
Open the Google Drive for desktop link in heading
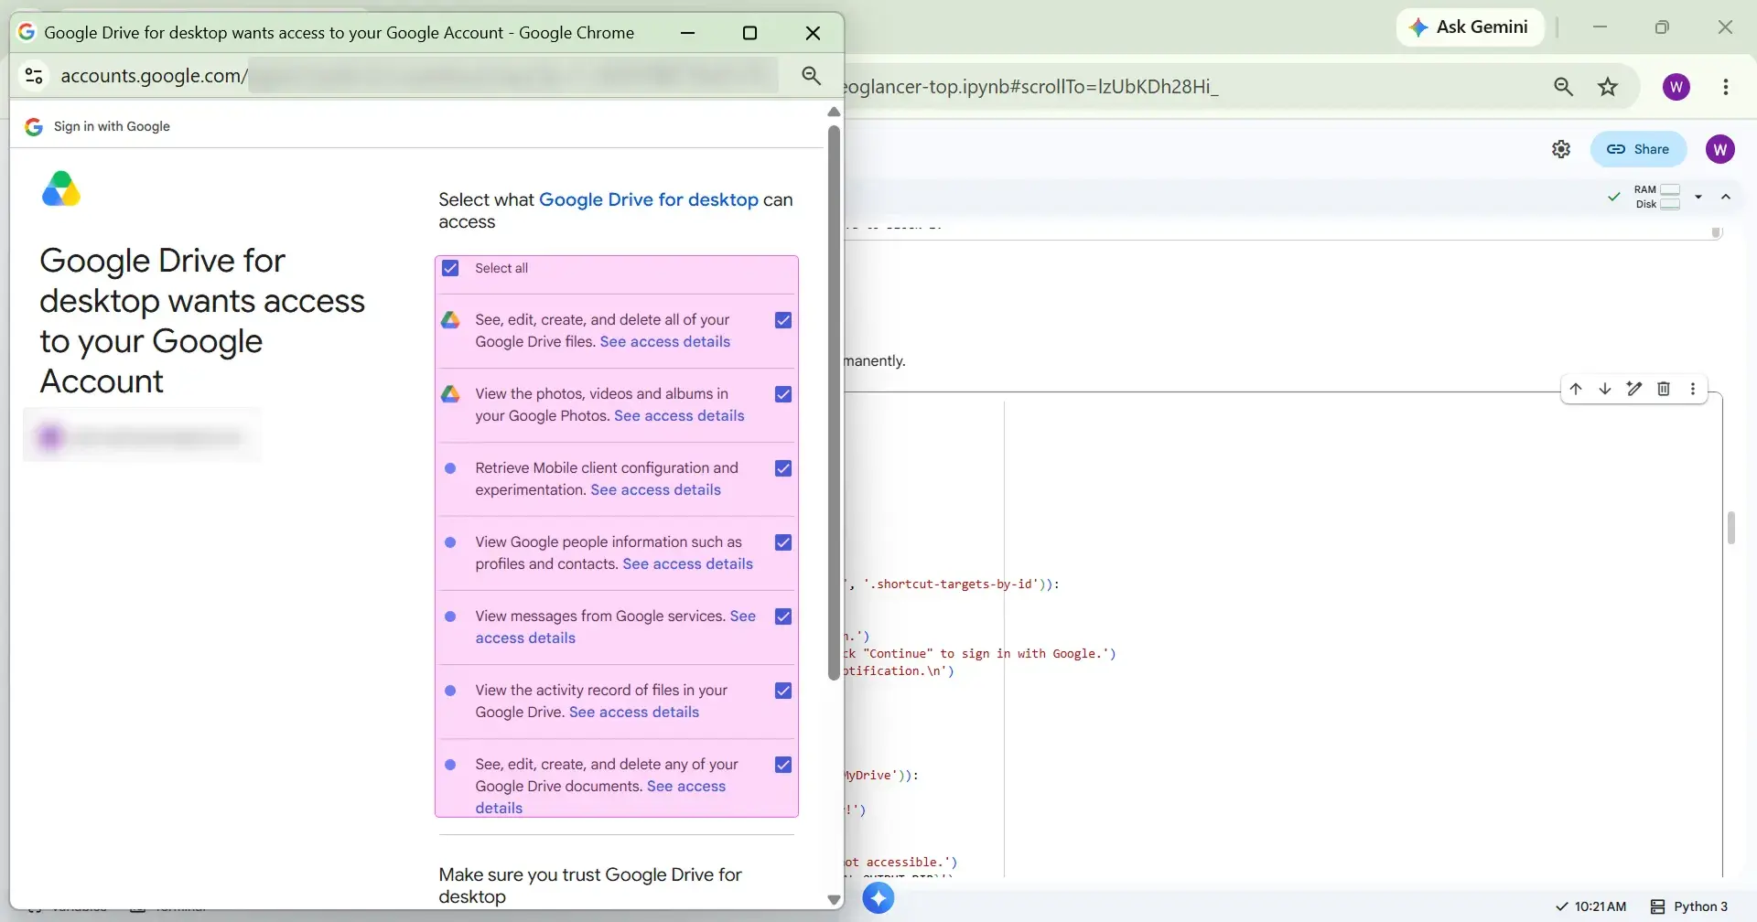point(649,199)
